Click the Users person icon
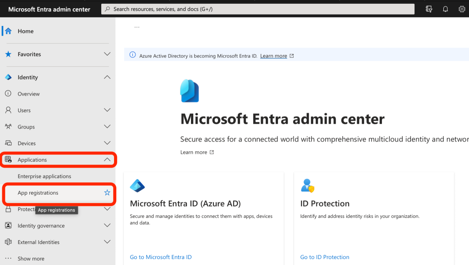The width and height of the screenshot is (469, 265). (x=8, y=110)
